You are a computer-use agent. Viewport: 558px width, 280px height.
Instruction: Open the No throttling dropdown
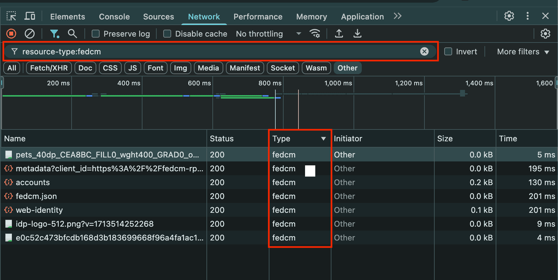(x=268, y=34)
